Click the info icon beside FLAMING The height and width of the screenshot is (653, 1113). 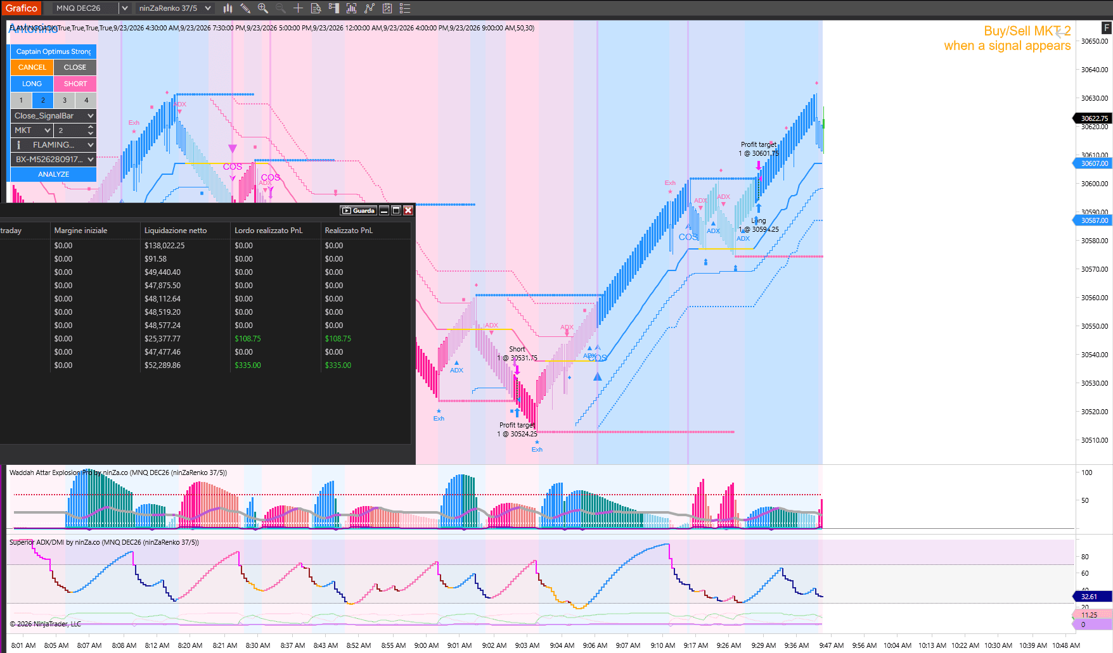18,145
